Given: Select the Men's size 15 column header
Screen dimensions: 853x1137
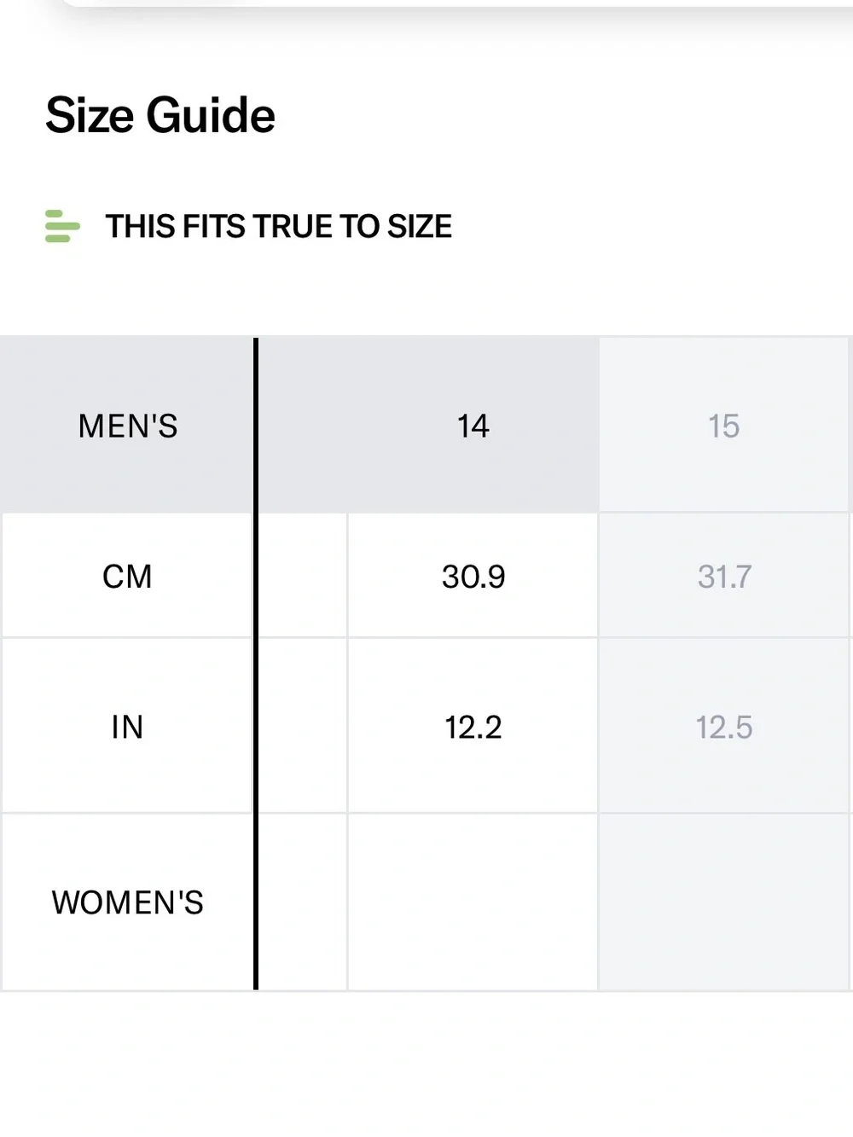Looking at the screenshot, I should pyautogui.click(x=724, y=425).
